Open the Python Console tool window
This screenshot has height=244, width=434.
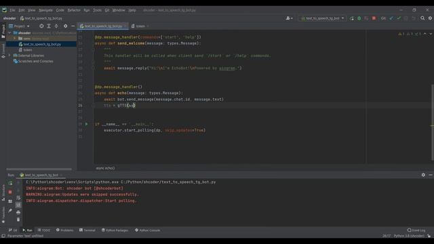(x=148, y=230)
